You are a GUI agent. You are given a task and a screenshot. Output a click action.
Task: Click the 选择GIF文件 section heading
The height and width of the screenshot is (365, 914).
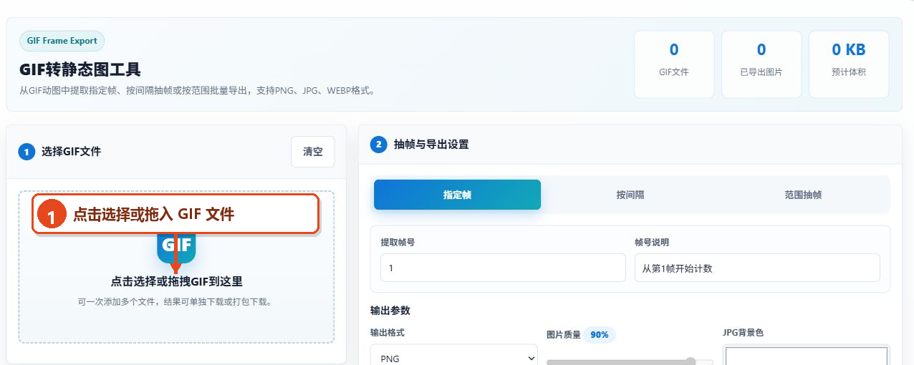(71, 151)
